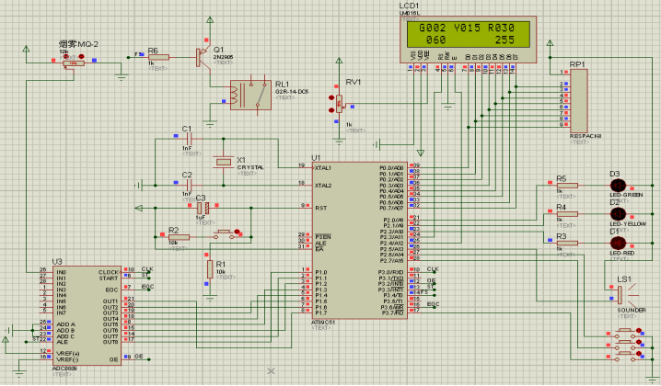This screenshot has height=386, width=661.
Task: Click the 'G2R-14-DC5' relay label
Action: click(292, 91)
